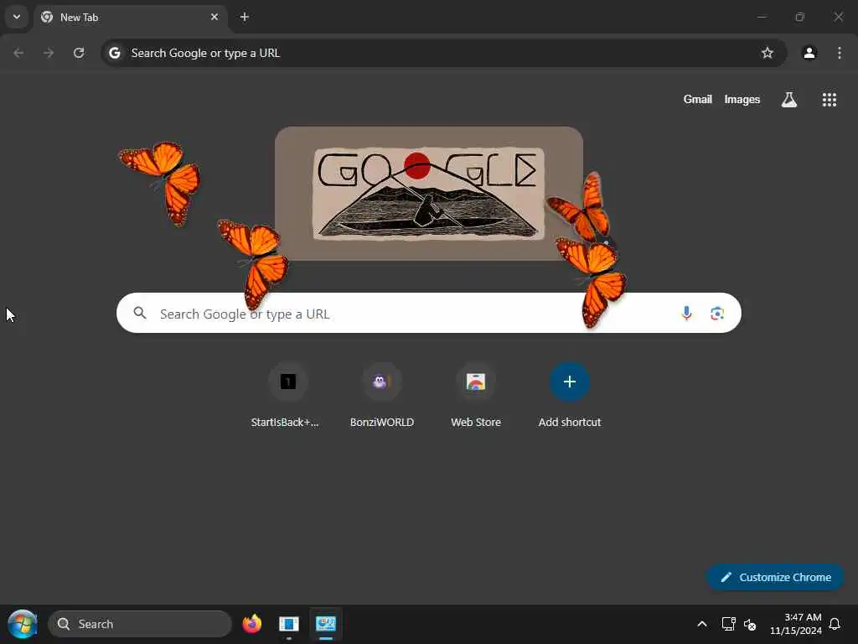Close the New Tab tab
Screen dimensions: 858x644
click(x=214, y=17)
